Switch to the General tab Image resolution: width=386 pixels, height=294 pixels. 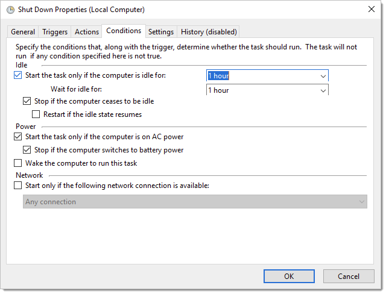pyautogui.click(x=23, y=32)
